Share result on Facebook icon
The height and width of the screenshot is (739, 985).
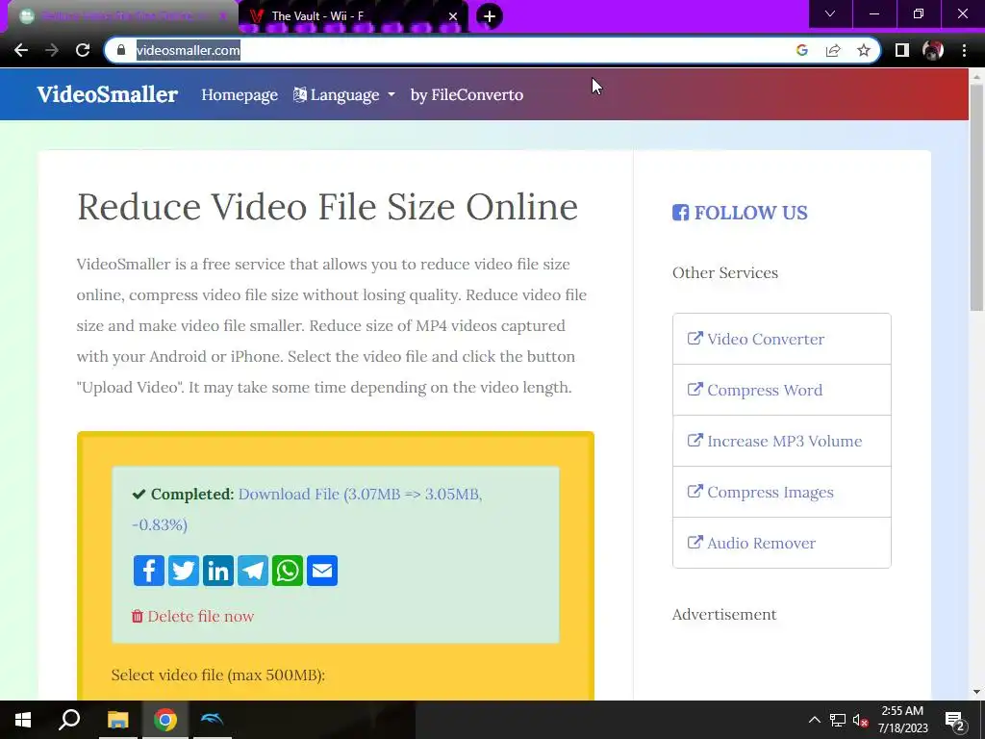(149, 571)
